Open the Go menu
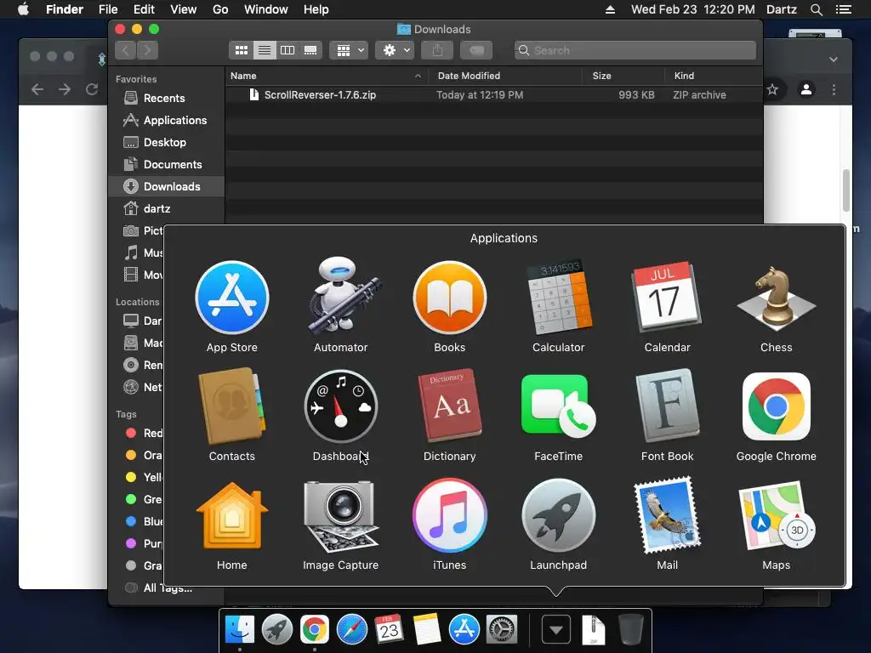The width and height of the screenshot is (871, 653). (x=220, y=9)
